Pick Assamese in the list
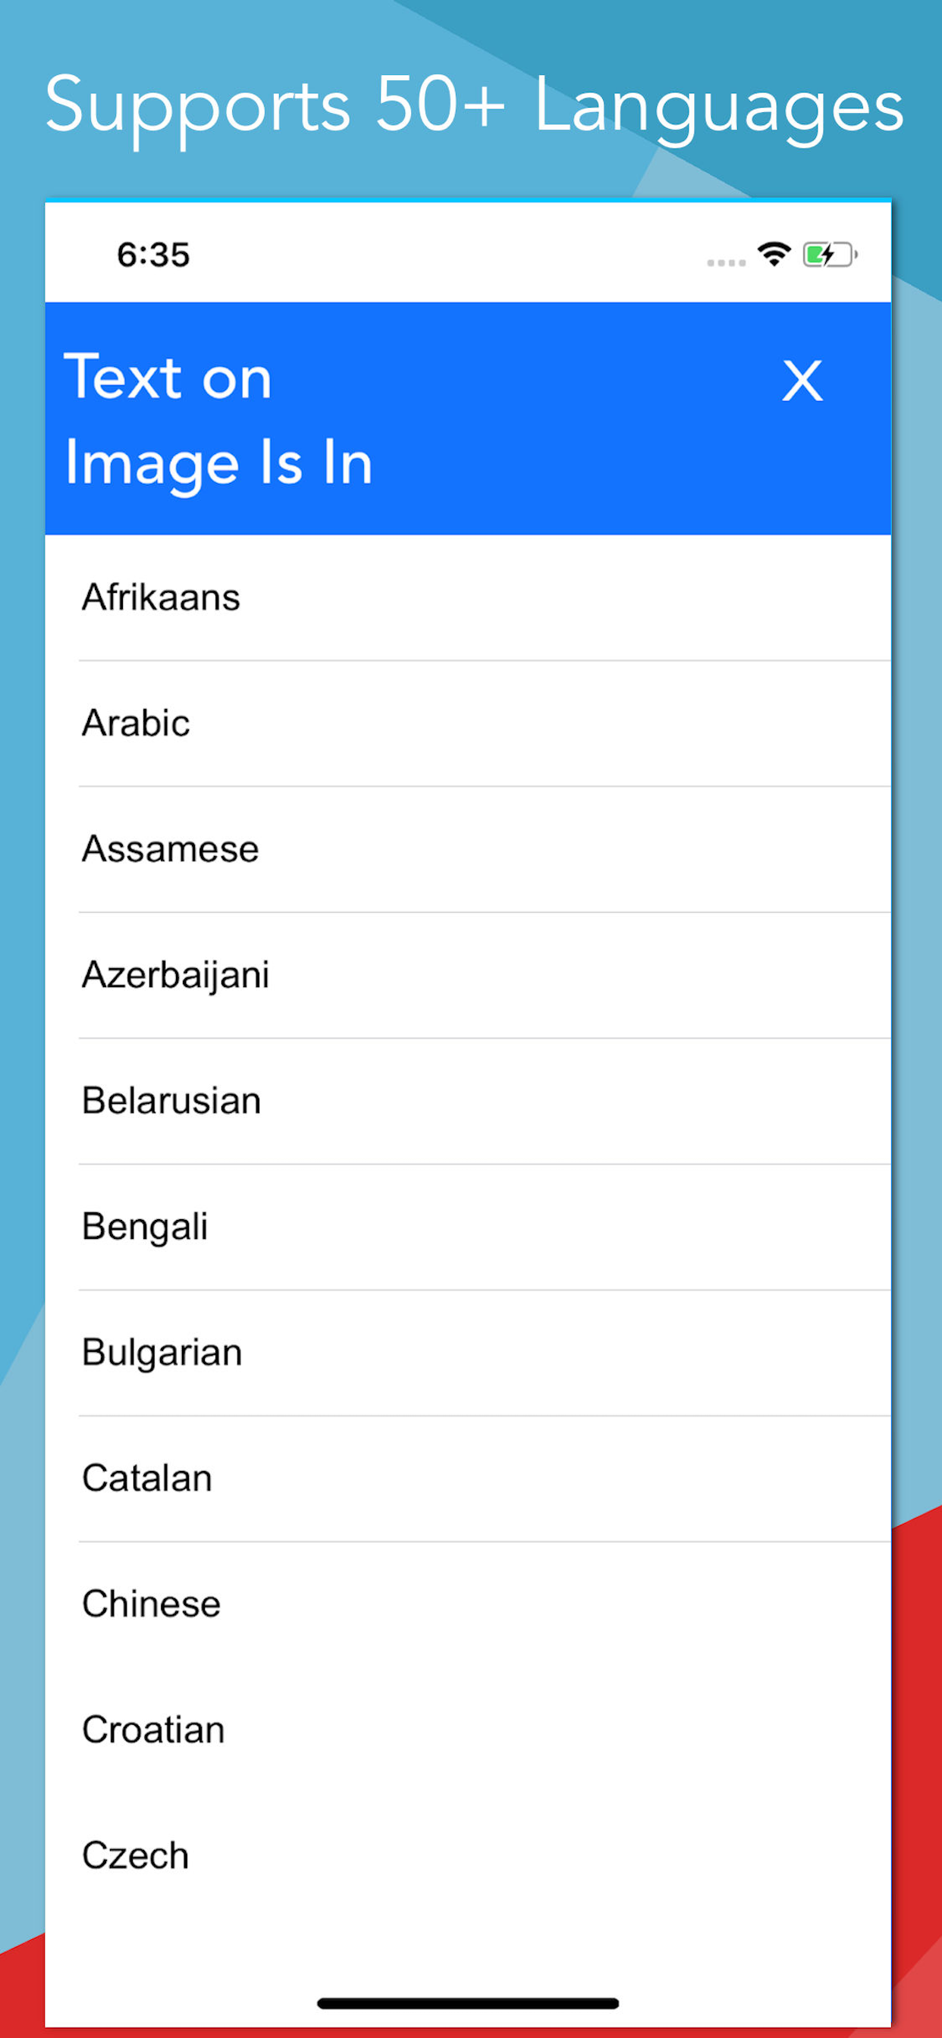This screenshot has height=2038, width=942. tap(468, 849)
